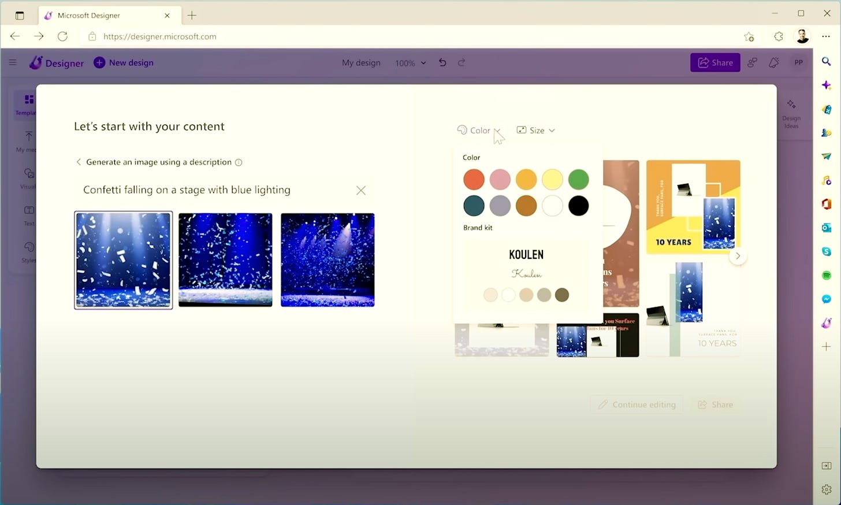Image resolution: width=841 pixels, height=505 pixels.
Task: Open Search in the Edge sidebar
Action: [827, 61]
